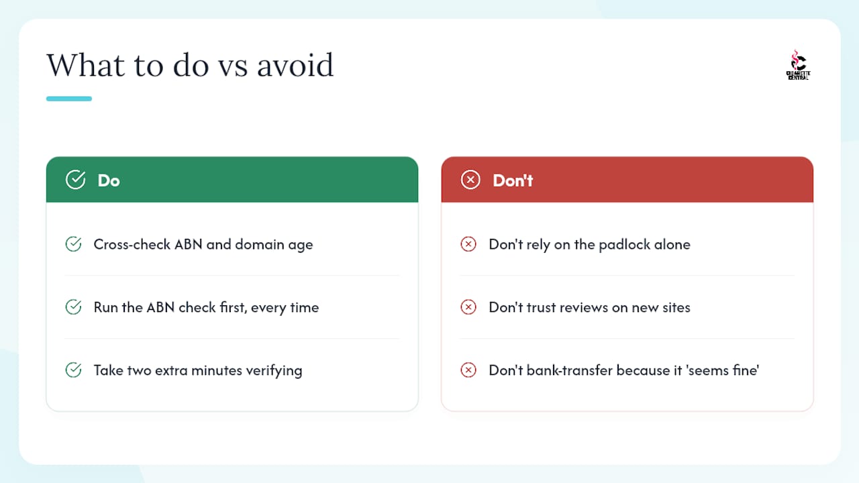The width and height of the screenshot is (859, 483).
Task: Click text 'Don't rely on the padlock alone'
Action: tap(589, 245)
